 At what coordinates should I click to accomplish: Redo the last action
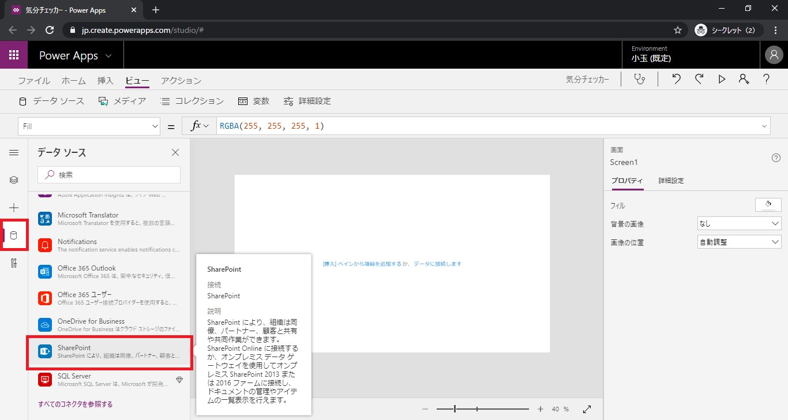699,80
